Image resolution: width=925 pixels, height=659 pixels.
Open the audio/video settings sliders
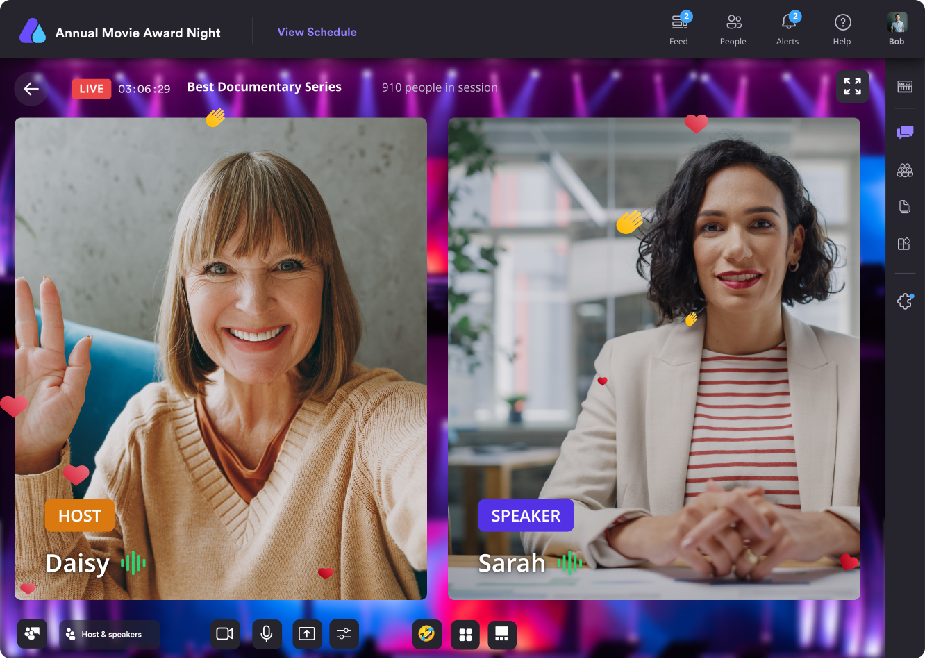(344, 634)
